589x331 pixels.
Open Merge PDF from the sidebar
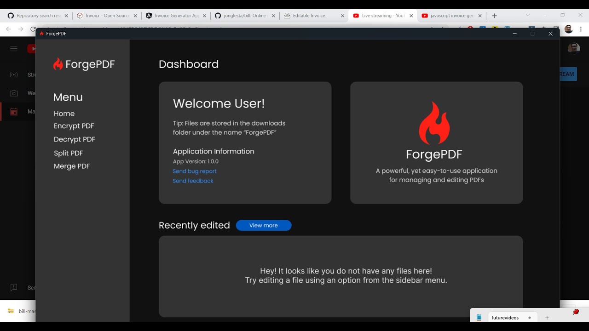click(x=71, y=166)
